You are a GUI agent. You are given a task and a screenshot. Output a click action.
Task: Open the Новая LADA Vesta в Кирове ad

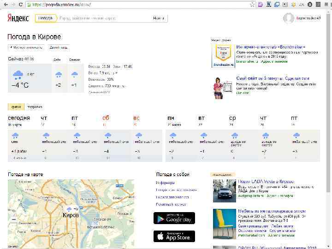point(266,182)
